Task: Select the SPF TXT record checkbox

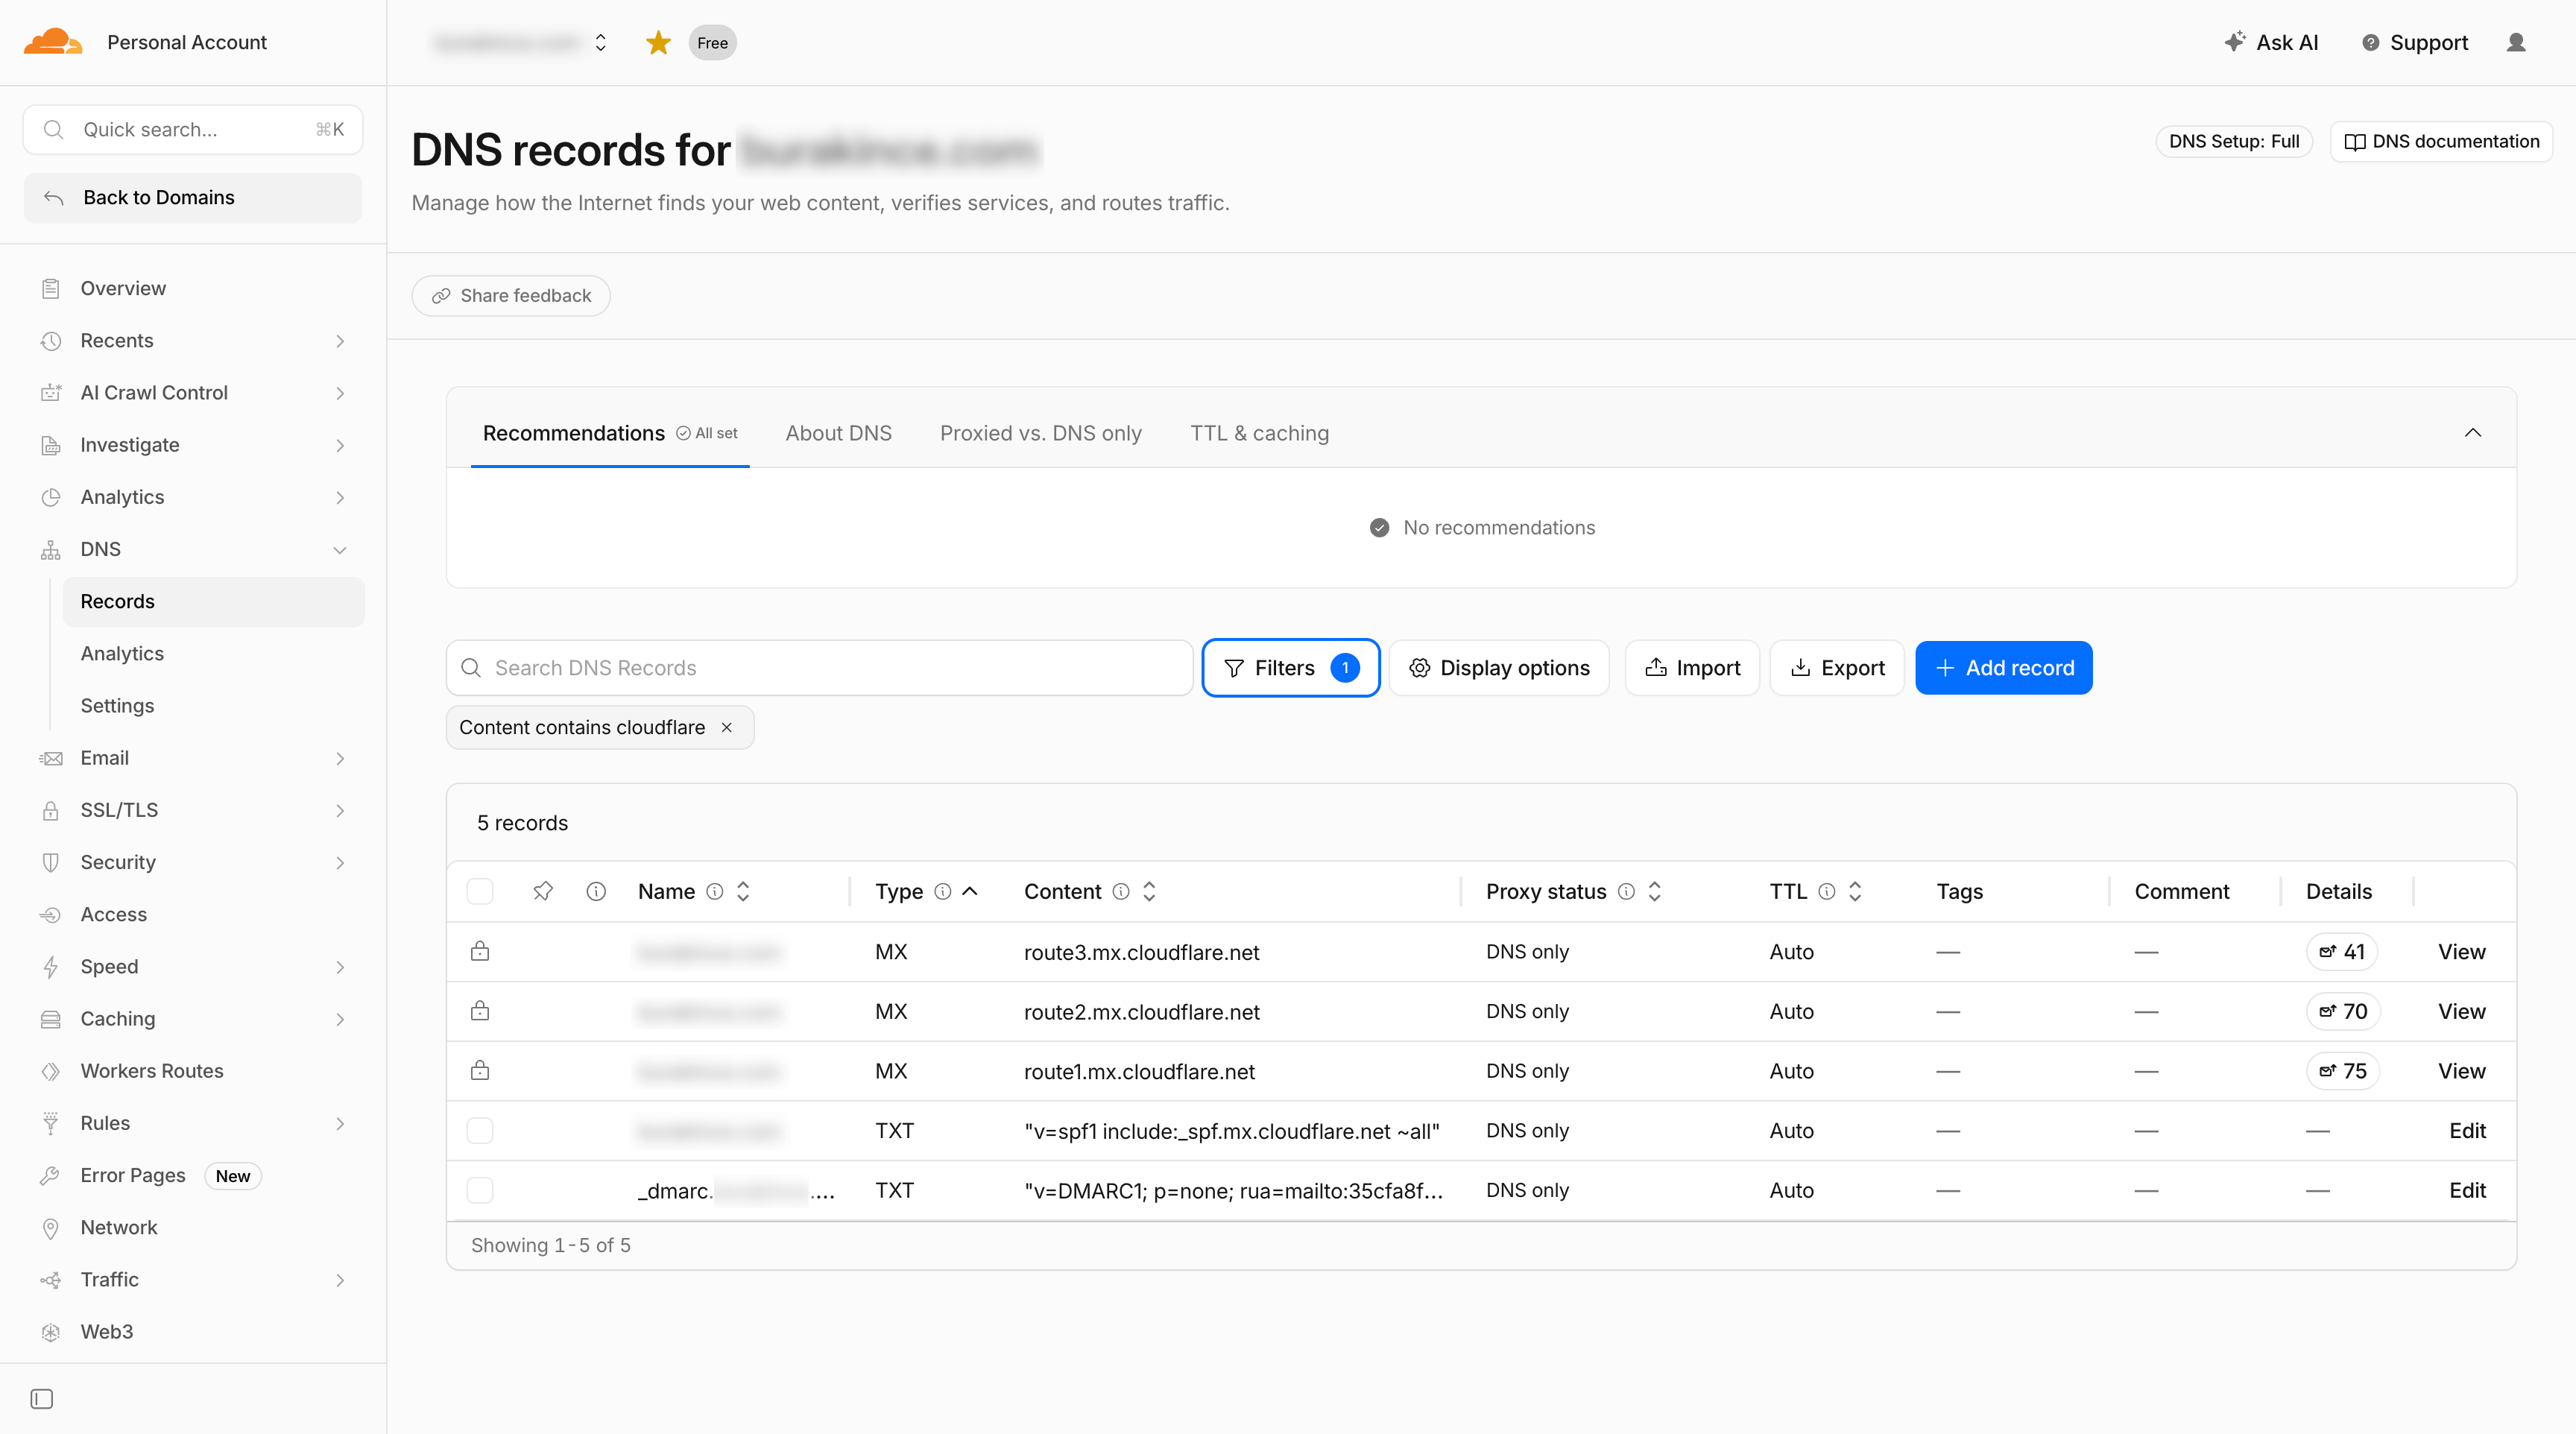Action: (x=480, y=1130)
